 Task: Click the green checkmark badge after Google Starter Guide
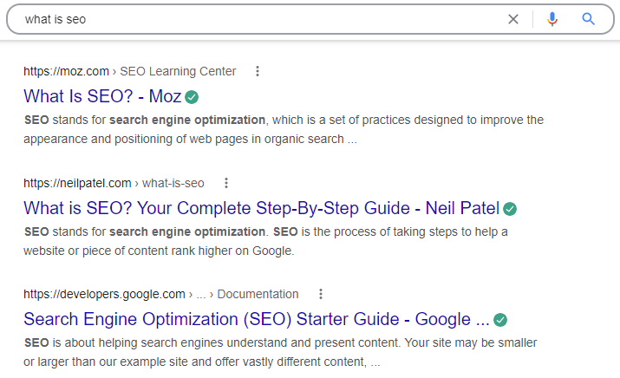[500, 320]
